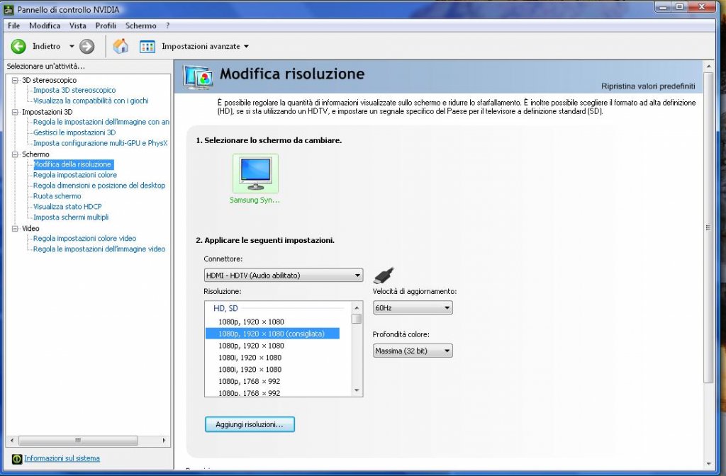Select Regola impostazioni colore
This screenshot has height=476, width=726.
[75, 175]
